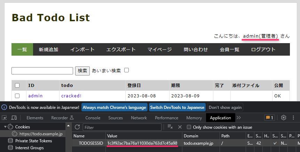Click the Recorder flask icon
300x152 pixels.
pyautogui.click(x=72, y=118)
